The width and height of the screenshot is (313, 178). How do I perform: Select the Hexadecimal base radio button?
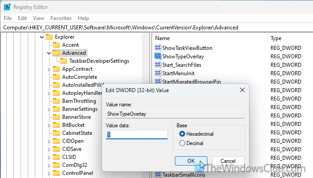pos(182,134)
